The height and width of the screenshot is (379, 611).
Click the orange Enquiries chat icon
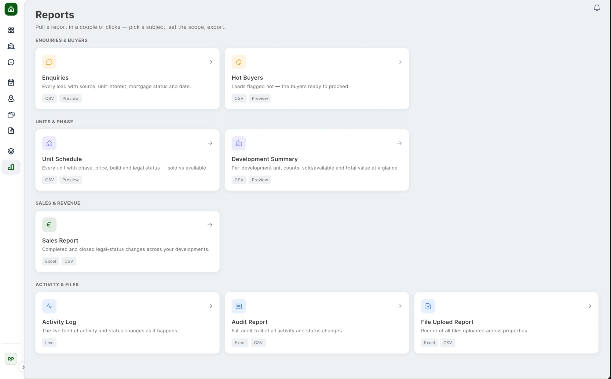(x=49, y=62)
